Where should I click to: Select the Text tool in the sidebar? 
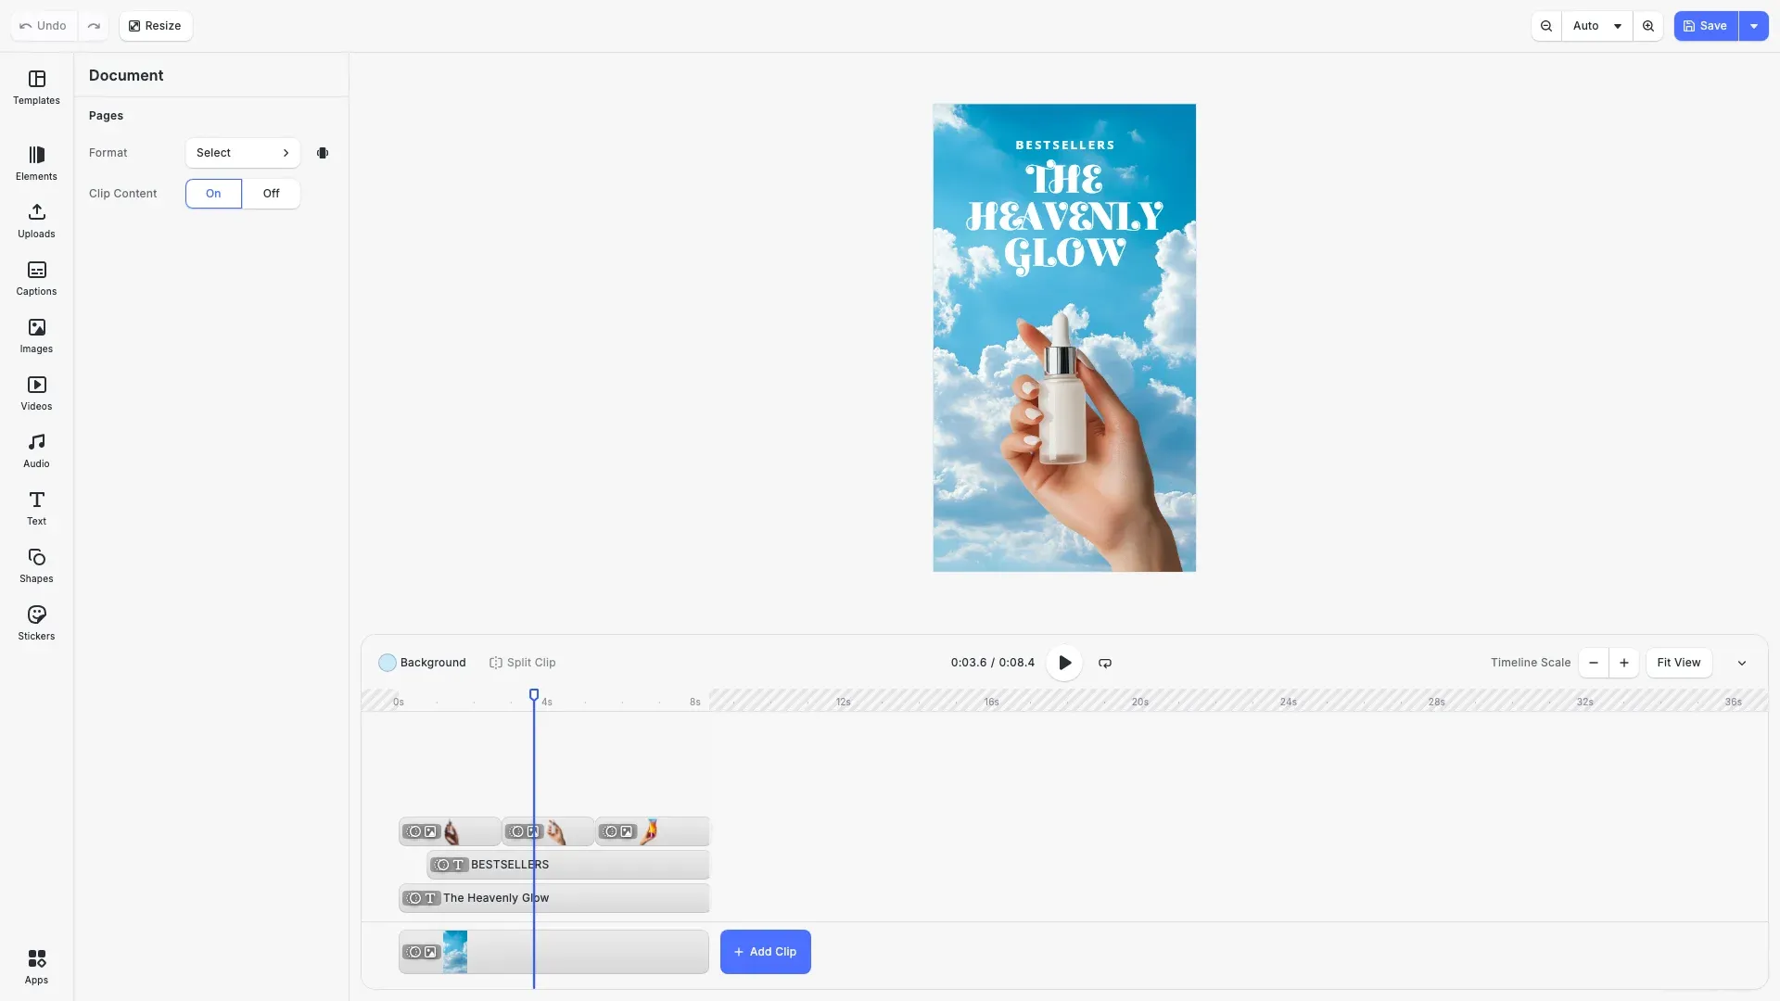point(36,508)
